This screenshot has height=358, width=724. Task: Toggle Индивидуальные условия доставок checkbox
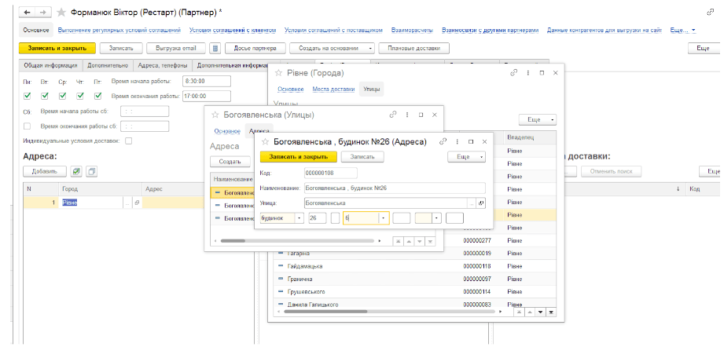128,141
